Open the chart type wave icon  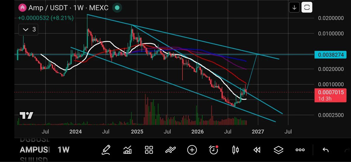click(171, 150)
